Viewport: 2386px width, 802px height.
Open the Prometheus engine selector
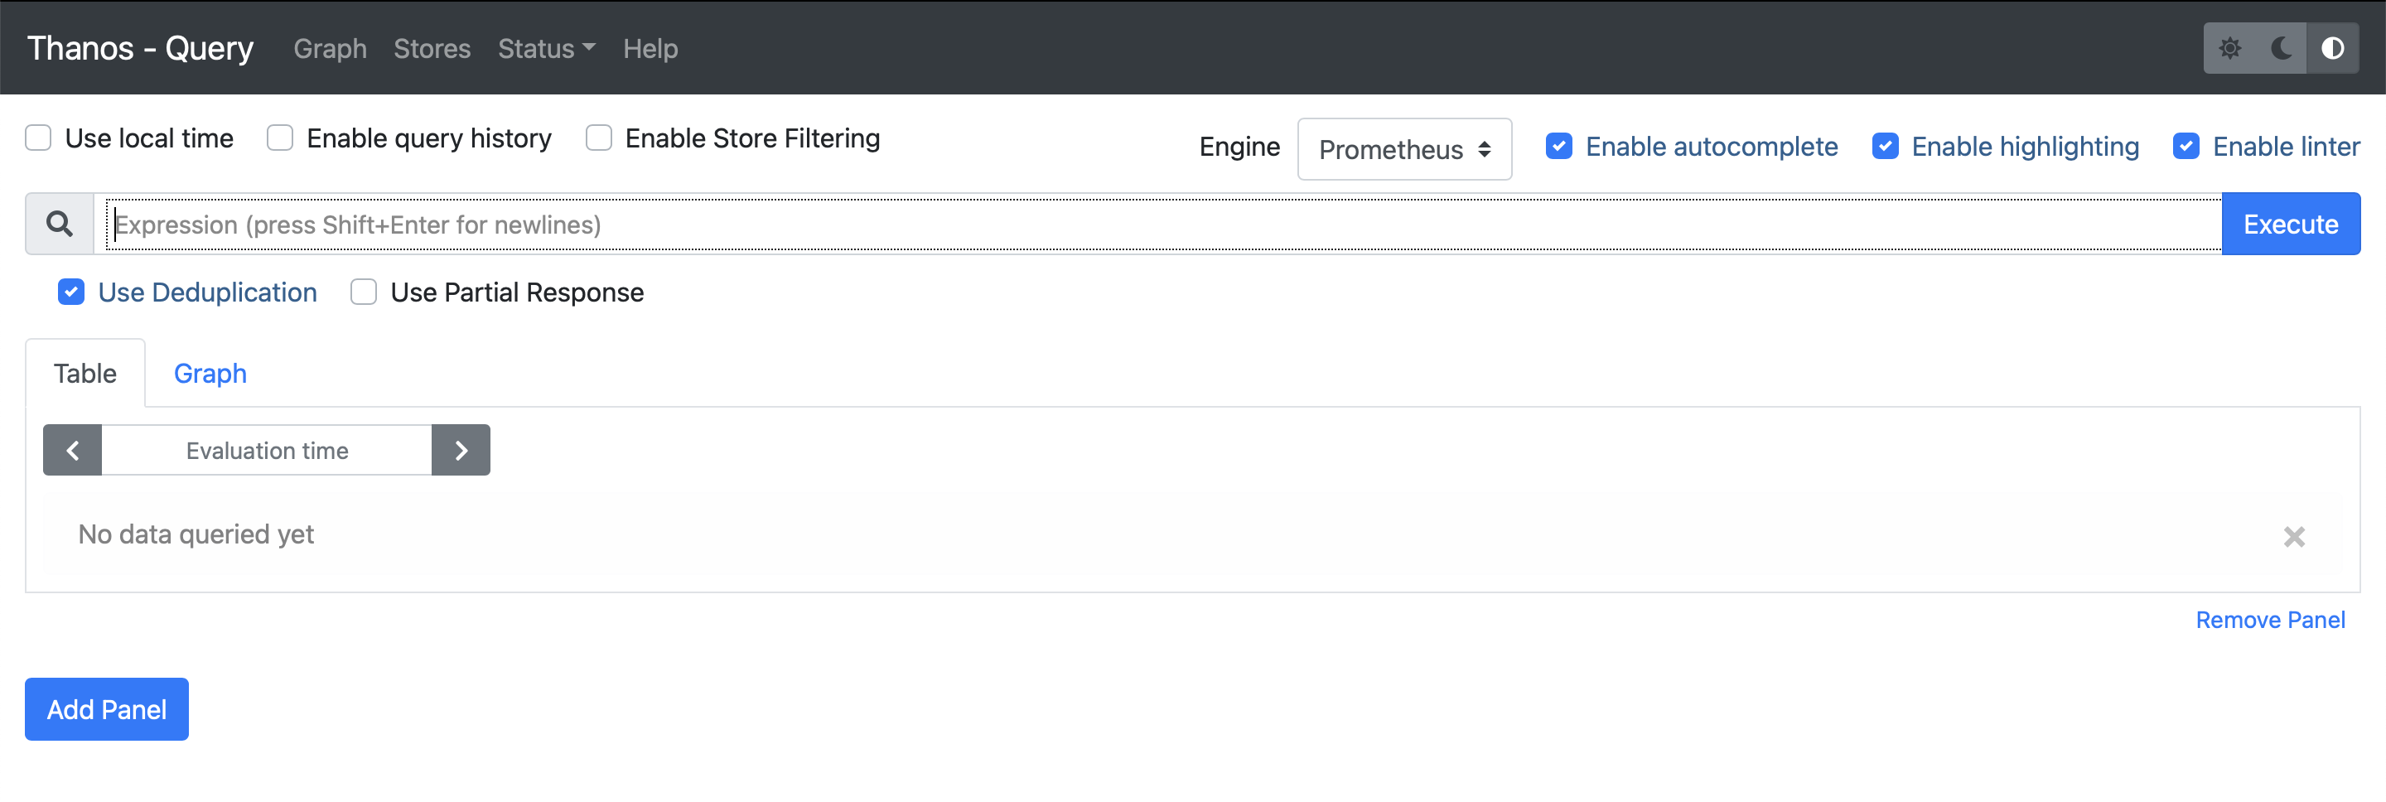tap(1404, 149)
